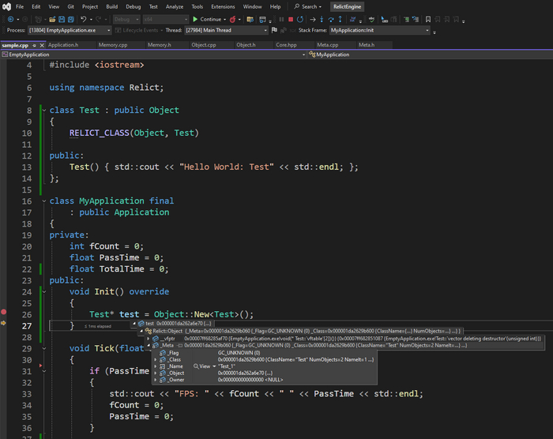Collapse the MyApplication class outline
The width and height of the screenshot is (553, 439).
(x=43, y=201)
